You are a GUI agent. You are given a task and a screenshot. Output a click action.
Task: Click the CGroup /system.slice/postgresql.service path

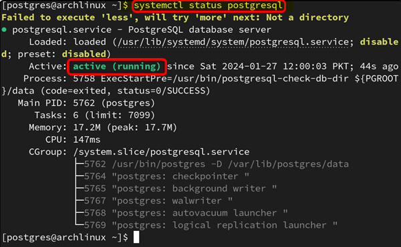(161, 152)
